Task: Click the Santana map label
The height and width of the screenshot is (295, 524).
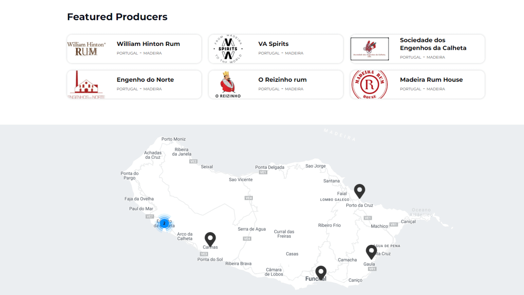Action: (331, 181)
